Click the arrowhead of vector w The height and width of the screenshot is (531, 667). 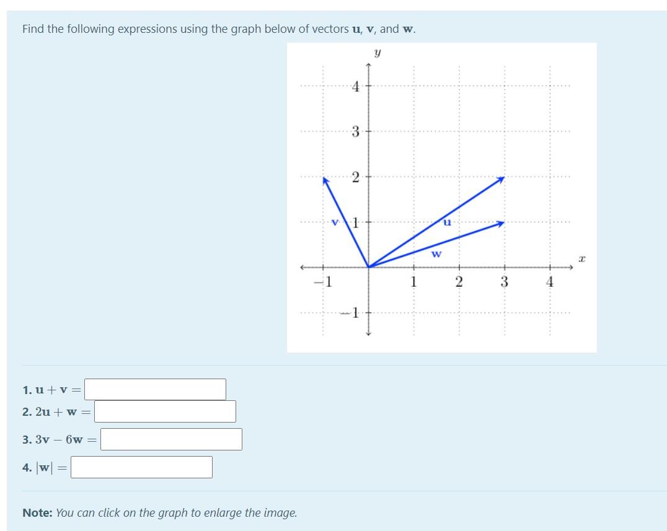[501, 222]
